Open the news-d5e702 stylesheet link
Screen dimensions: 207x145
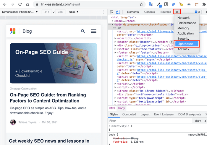click(x=197, y=135)
